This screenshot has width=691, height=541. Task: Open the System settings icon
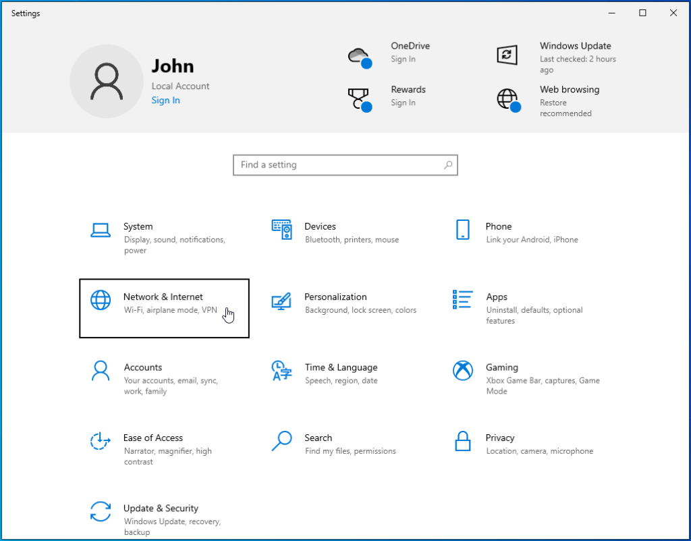101,229
